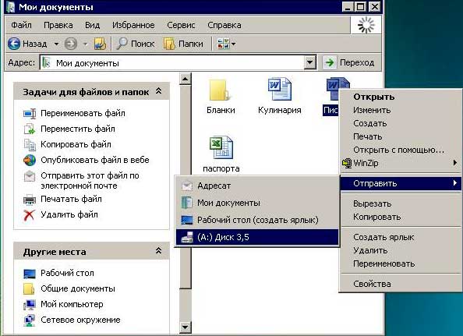This screenshot has height=336, width=463.
Task: Click the Опубликовать файл в вебе globe icon
Action: [30, 161]
